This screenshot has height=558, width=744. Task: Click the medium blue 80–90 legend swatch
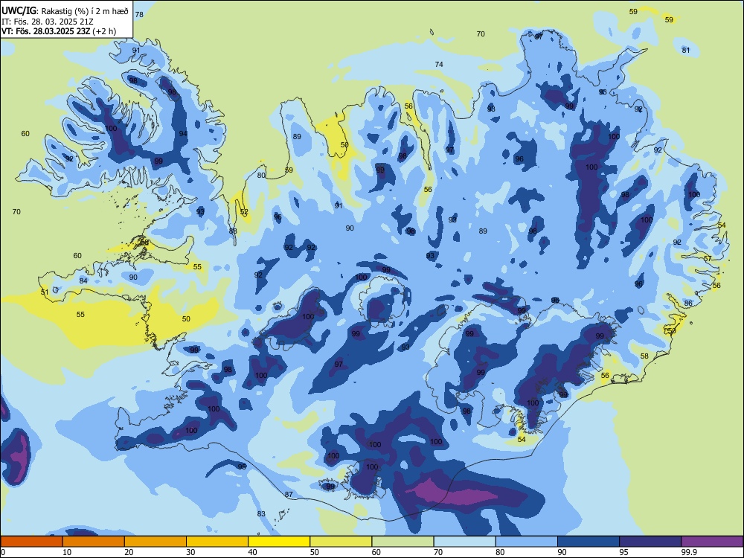tap(526, 542)
